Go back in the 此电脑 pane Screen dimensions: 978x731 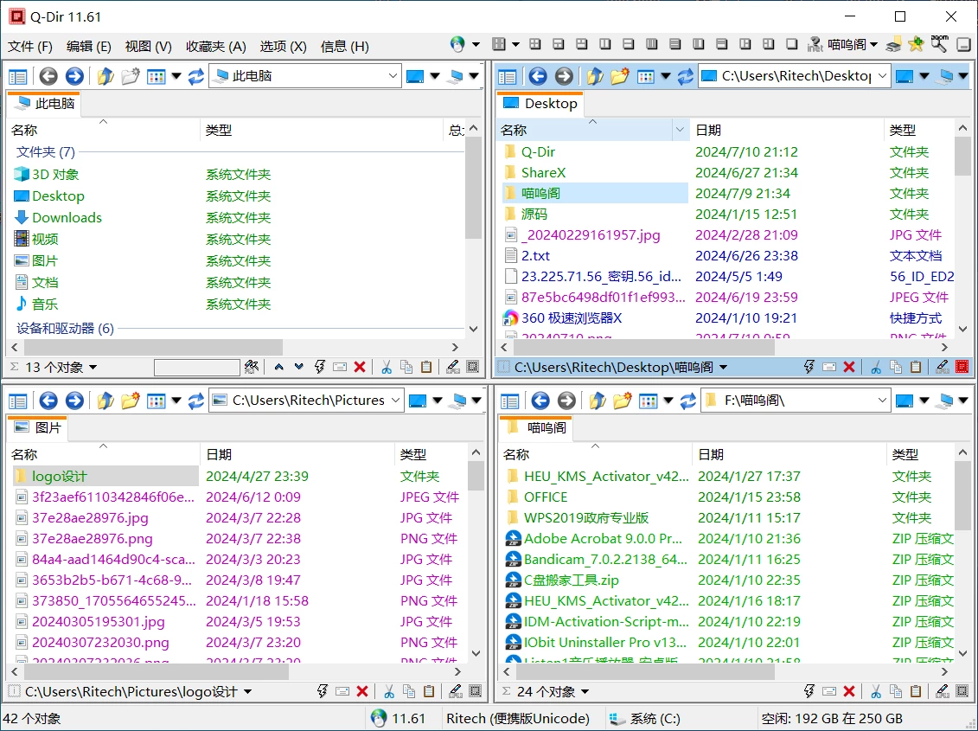coord(48,76)
